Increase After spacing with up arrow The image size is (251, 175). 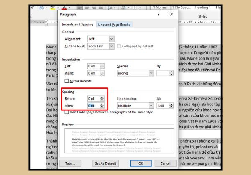tap(102, 104)
